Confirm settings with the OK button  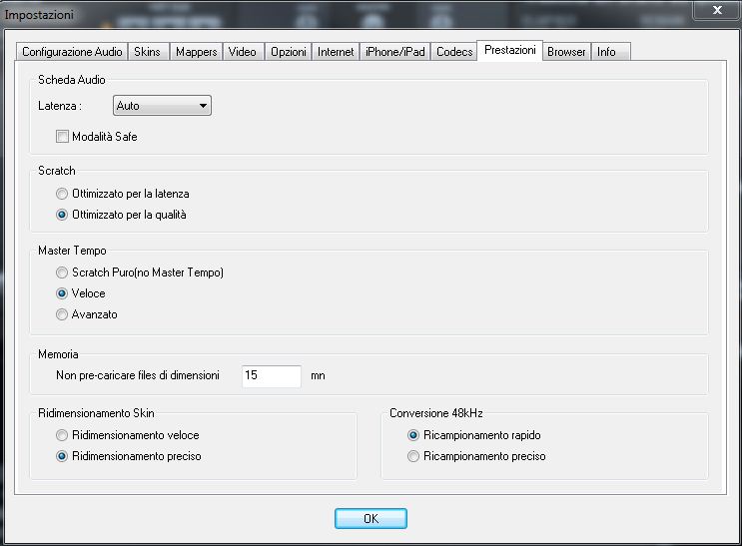point(371,519)
